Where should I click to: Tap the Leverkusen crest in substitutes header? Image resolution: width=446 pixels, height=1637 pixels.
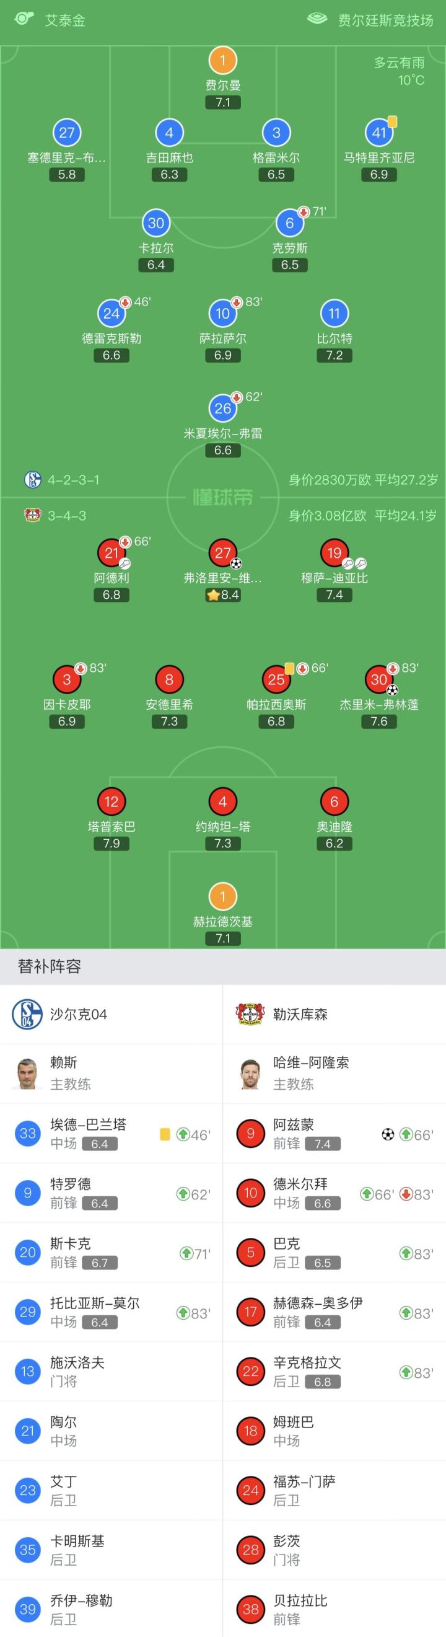tap(250, 1014)
